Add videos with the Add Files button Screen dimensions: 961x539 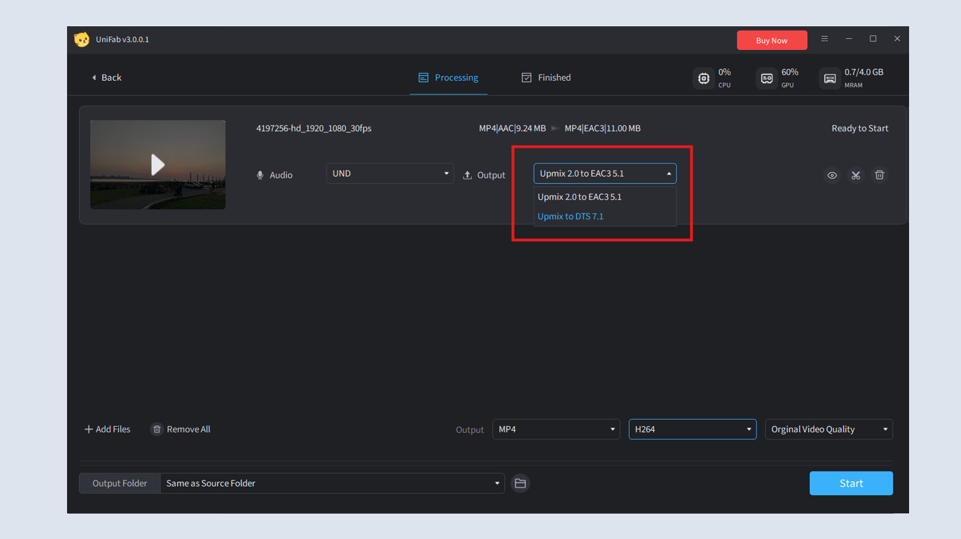[107, 429]
